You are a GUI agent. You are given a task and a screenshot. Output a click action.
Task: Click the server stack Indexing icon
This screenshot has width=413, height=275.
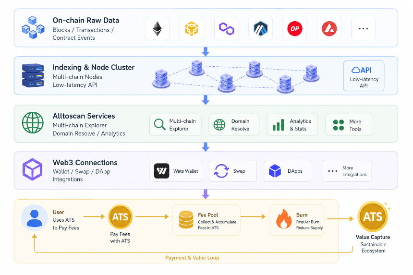(33, 75)
